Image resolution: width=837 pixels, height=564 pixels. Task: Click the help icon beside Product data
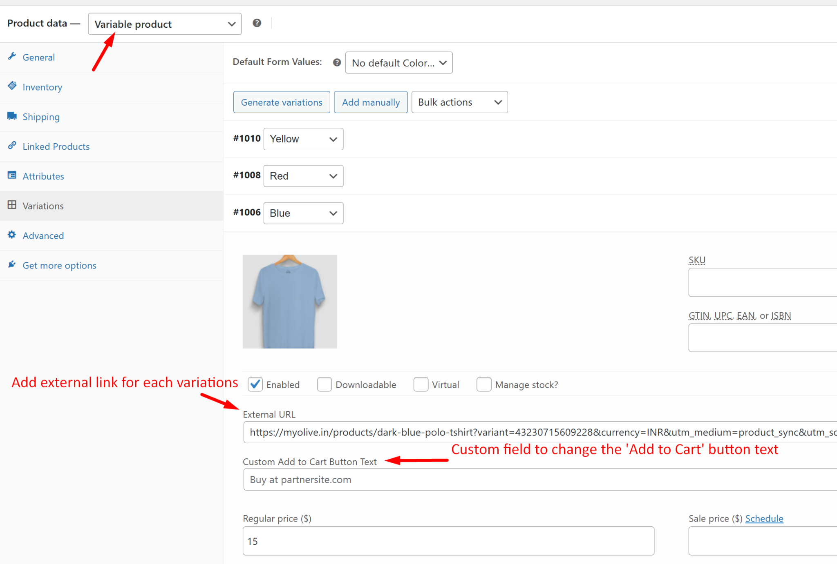(257, 23)
